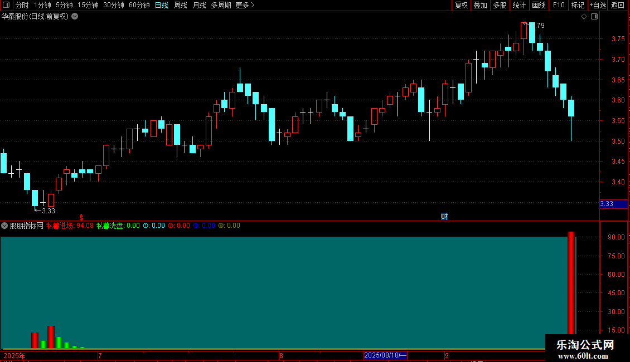Click the month 8 label on time axis
Image resolution: width=630 pixels, height=362 pixels.
tap(281, 355)
